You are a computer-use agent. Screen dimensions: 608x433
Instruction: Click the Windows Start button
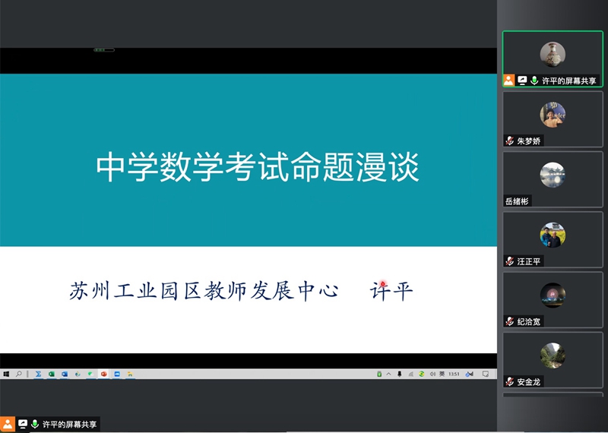(x=6, y=374)
